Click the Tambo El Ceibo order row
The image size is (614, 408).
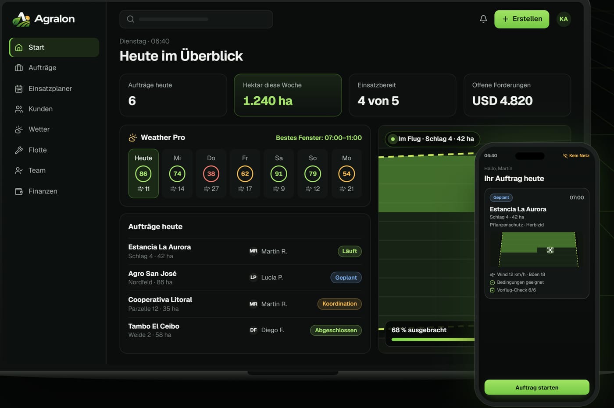245,331
